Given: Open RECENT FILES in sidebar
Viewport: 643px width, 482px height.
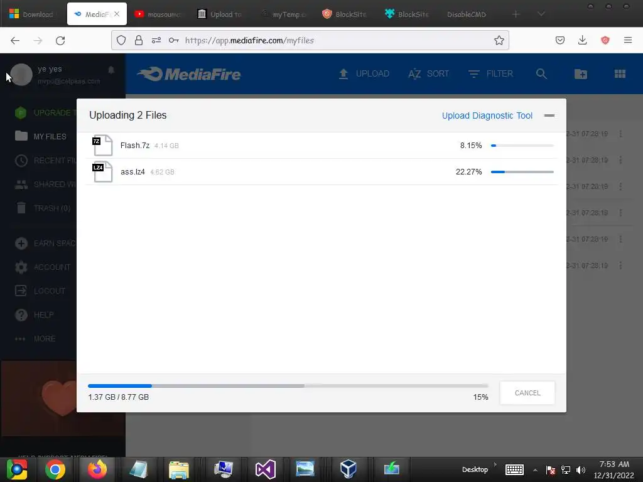Looking at the screenshot, I should 45,160.
